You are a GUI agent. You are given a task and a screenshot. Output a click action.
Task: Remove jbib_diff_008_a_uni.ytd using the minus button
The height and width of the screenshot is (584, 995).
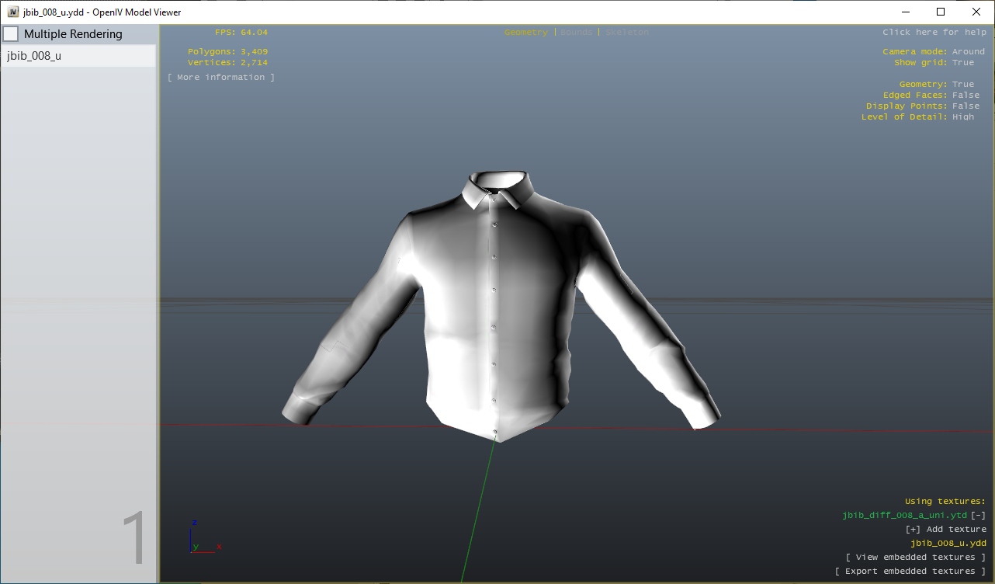978,515
